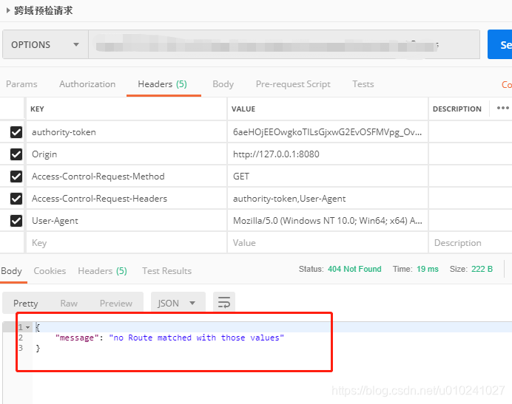Select the response Body tab
Viewport: 512px width, 404px height.
point(11,271)
